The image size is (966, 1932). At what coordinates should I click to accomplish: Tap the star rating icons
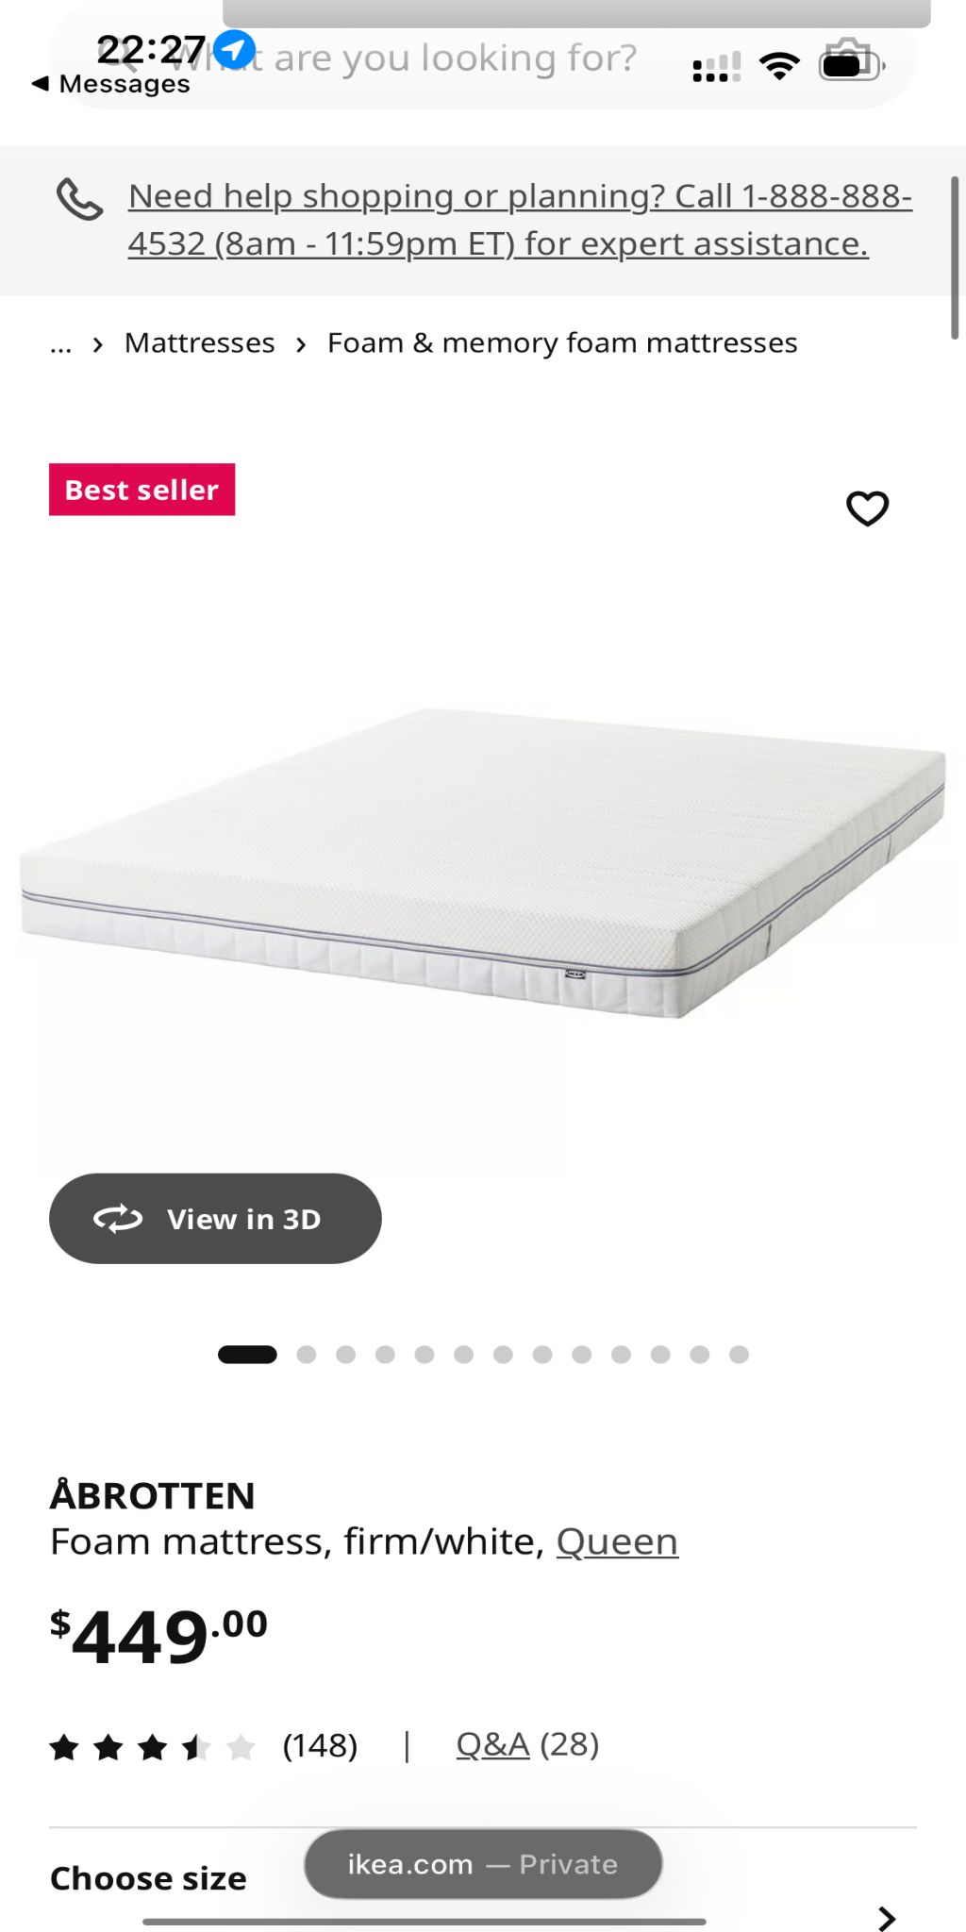coord(153,1747)
